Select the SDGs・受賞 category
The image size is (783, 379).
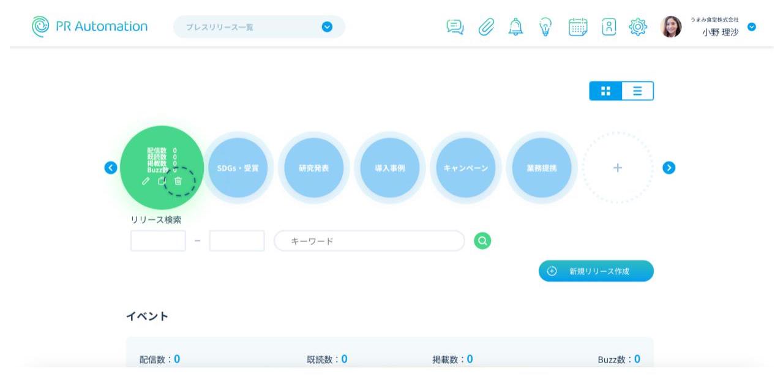[238, 168]
